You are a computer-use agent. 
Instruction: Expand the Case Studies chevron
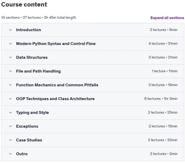(x=10, y=140)
